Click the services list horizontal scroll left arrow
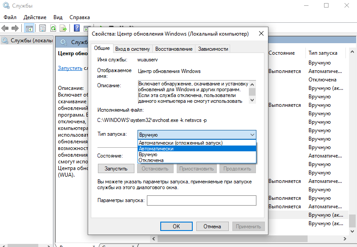 click(154, 239)
